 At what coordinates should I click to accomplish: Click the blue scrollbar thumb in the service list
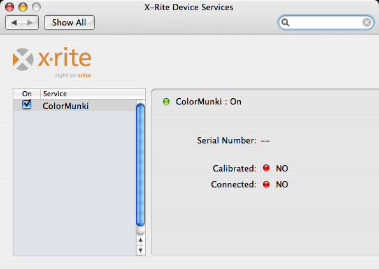[140, 165]
